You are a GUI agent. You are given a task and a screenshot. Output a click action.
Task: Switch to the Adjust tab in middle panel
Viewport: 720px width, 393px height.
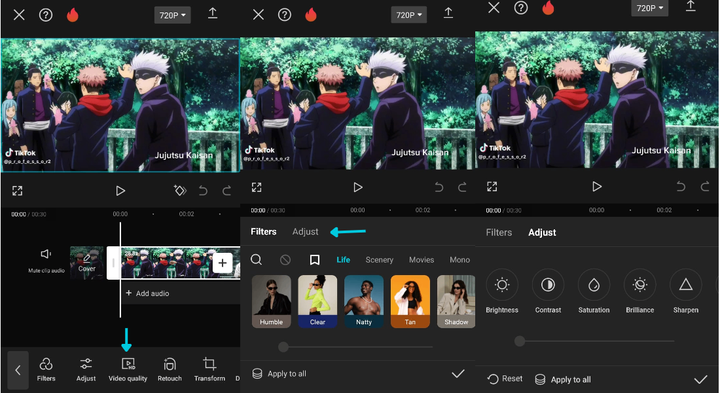click(306, 232)
